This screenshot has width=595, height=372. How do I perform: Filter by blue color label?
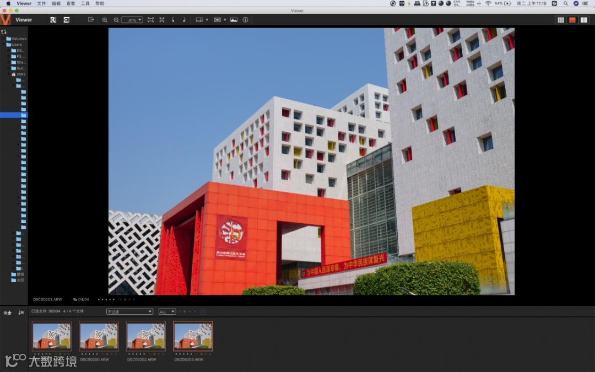[195, 311]
